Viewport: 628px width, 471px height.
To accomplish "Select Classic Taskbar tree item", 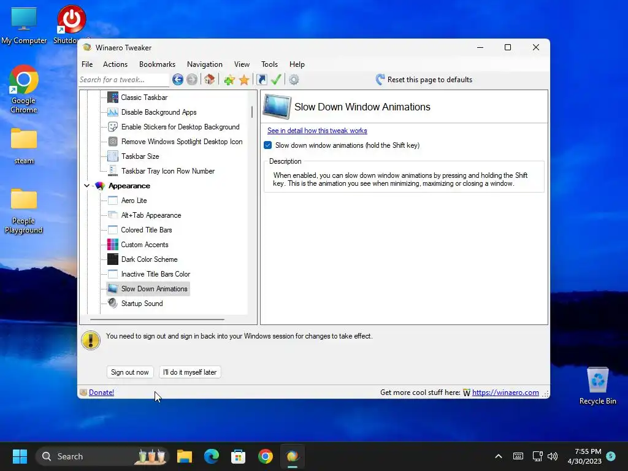I will [x=144, y=98].
